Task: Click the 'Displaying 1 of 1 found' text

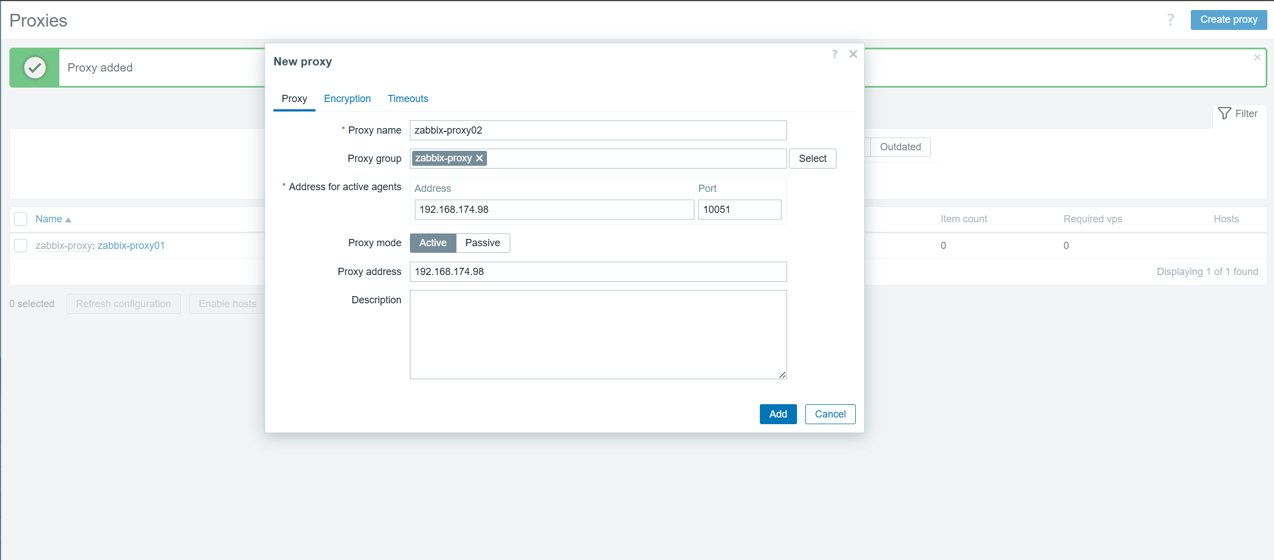Action: tap(1207, 272)
